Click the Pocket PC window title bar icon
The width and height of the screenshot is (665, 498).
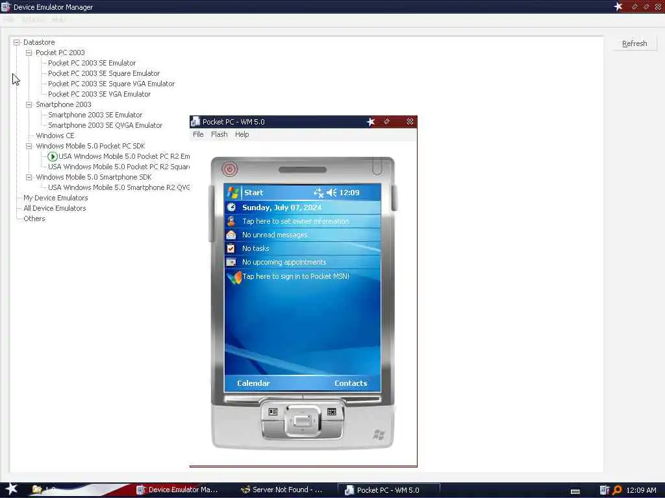tap(195, 121)
